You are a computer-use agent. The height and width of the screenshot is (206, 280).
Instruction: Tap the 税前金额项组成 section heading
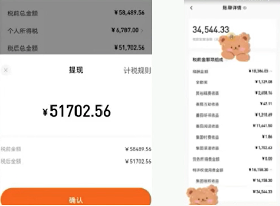click(x=208, y=60)
